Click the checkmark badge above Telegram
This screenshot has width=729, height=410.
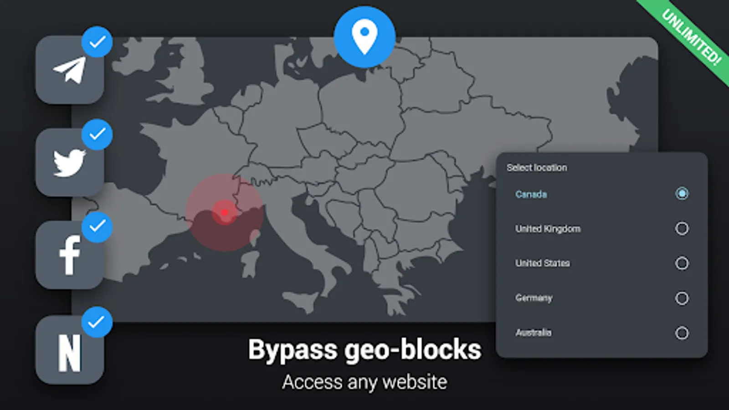(x=97, y=42)
